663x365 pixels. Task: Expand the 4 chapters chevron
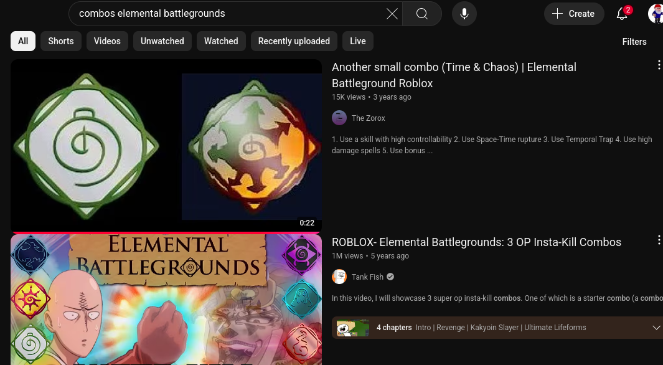pyautogui.click(x=656, y=328)
